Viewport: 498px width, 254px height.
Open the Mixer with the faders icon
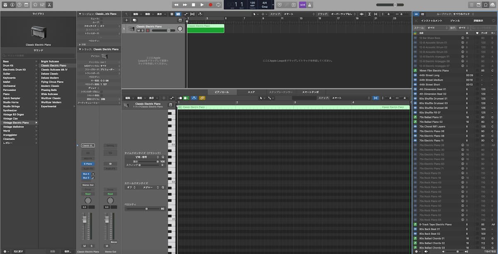tap(42, 5)
